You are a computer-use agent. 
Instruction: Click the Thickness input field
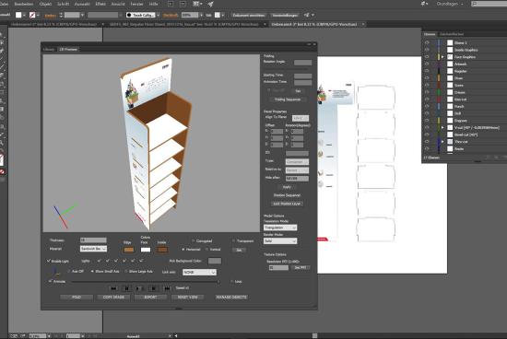[93, 240]
